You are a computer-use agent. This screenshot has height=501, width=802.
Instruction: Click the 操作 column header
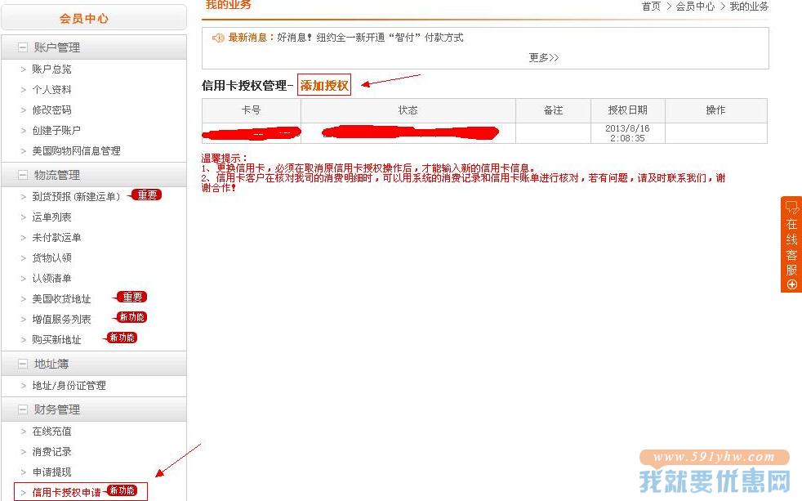click(715, 110)
